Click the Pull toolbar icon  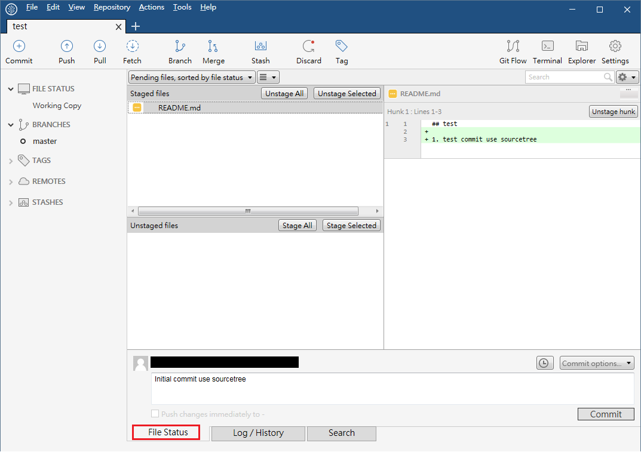(100, 47)
